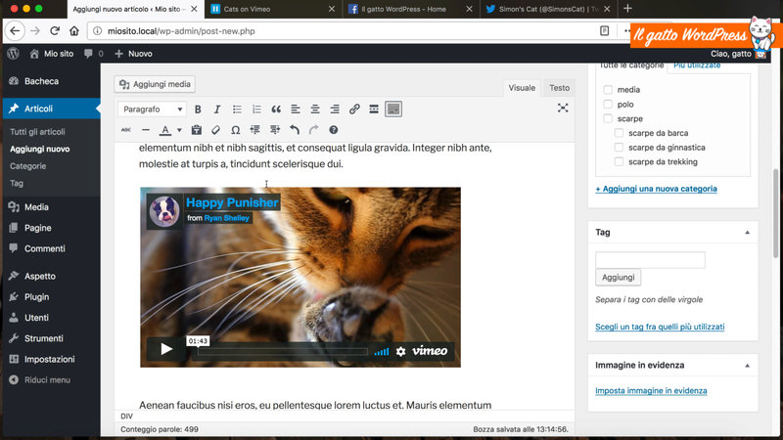Open the Paragrafo format dropdown
The image size is (783, 440).
click(x=152, y=110)
